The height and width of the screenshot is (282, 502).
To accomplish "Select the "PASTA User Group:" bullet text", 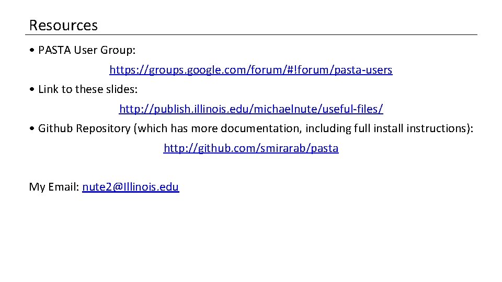I will [87, 50].
